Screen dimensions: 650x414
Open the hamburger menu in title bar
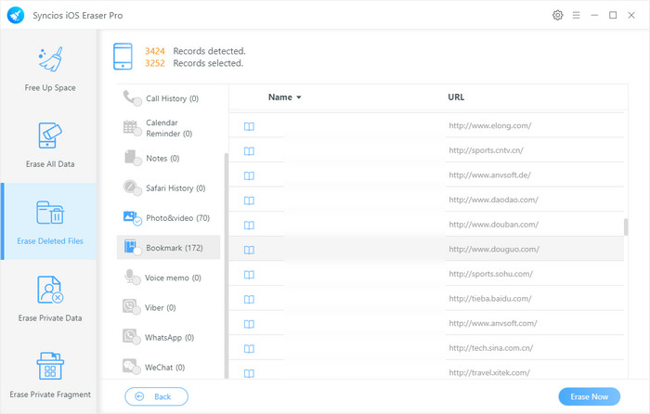577,16
